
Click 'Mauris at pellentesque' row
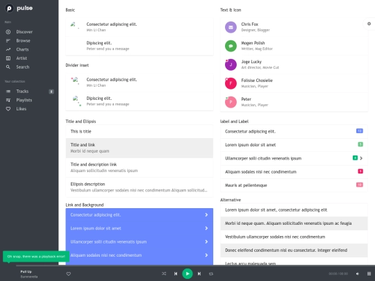(294, 185)
